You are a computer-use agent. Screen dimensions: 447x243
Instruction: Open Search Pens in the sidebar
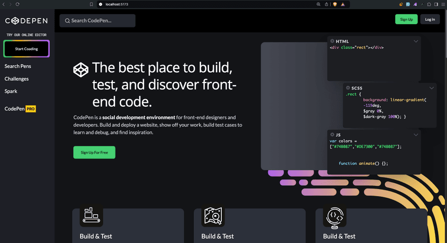(x=18, y=66)
